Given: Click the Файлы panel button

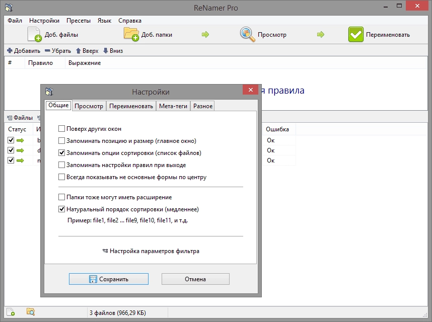Looking at the screenshot, I should 20,118.
